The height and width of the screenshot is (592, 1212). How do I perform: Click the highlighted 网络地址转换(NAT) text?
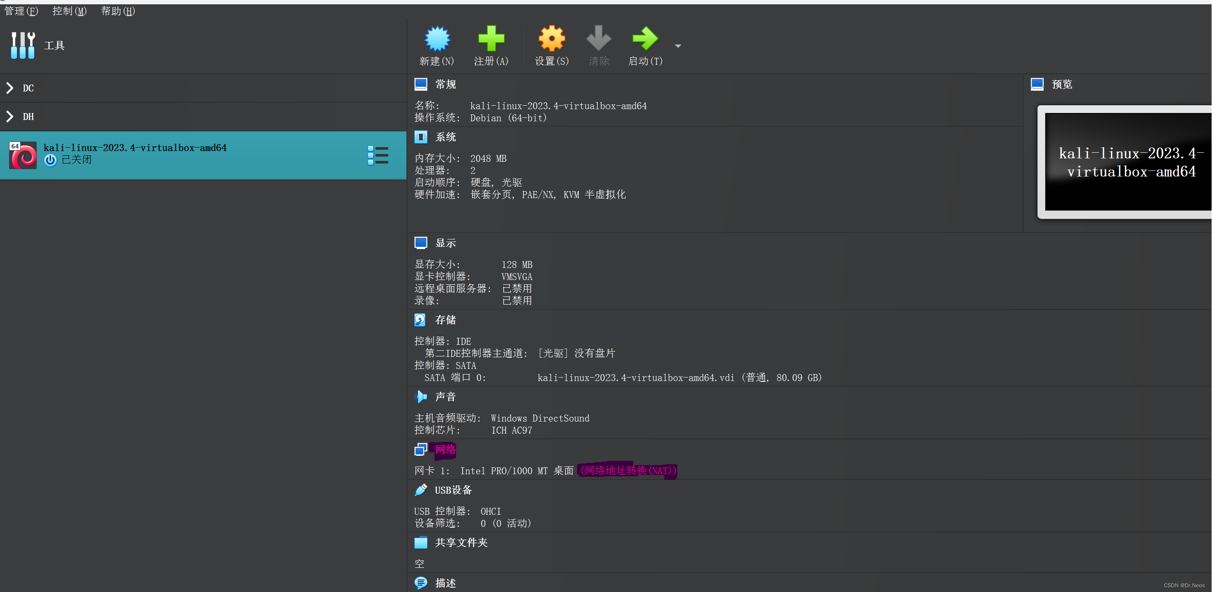point(628,470)
